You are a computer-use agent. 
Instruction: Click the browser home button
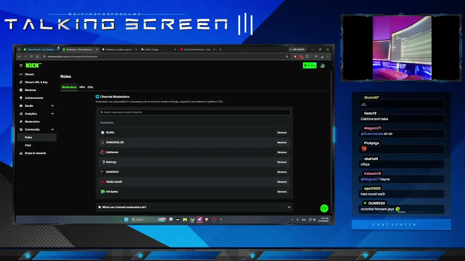37,57
